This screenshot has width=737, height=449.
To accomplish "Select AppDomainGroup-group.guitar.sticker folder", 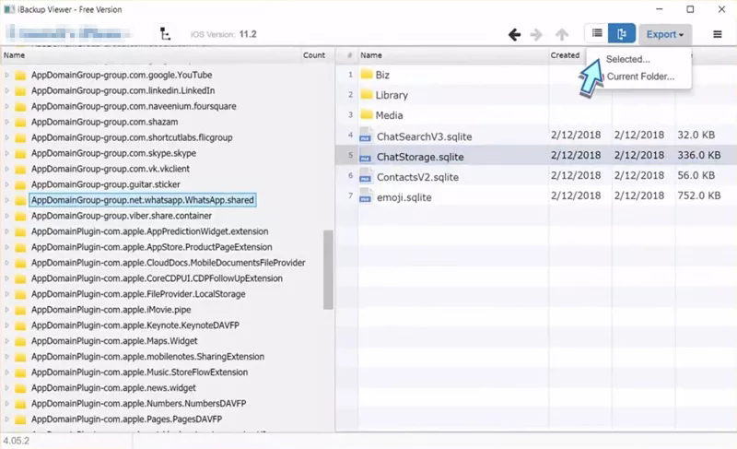I will (106, 184).
